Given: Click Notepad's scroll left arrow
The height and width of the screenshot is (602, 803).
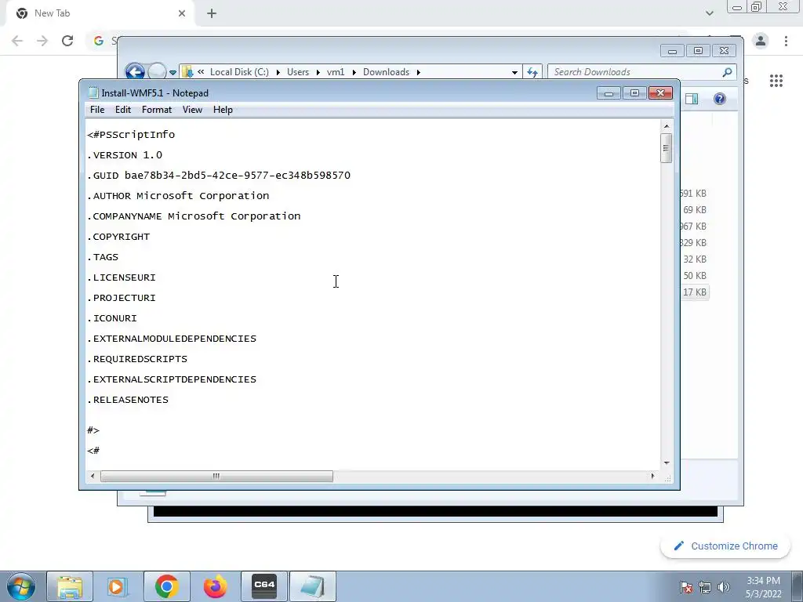Looking at the screenshot, I should (93, 476).
